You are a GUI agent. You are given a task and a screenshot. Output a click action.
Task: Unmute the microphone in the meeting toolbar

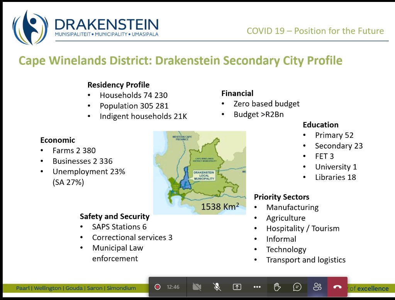click(x=217, y=286)
